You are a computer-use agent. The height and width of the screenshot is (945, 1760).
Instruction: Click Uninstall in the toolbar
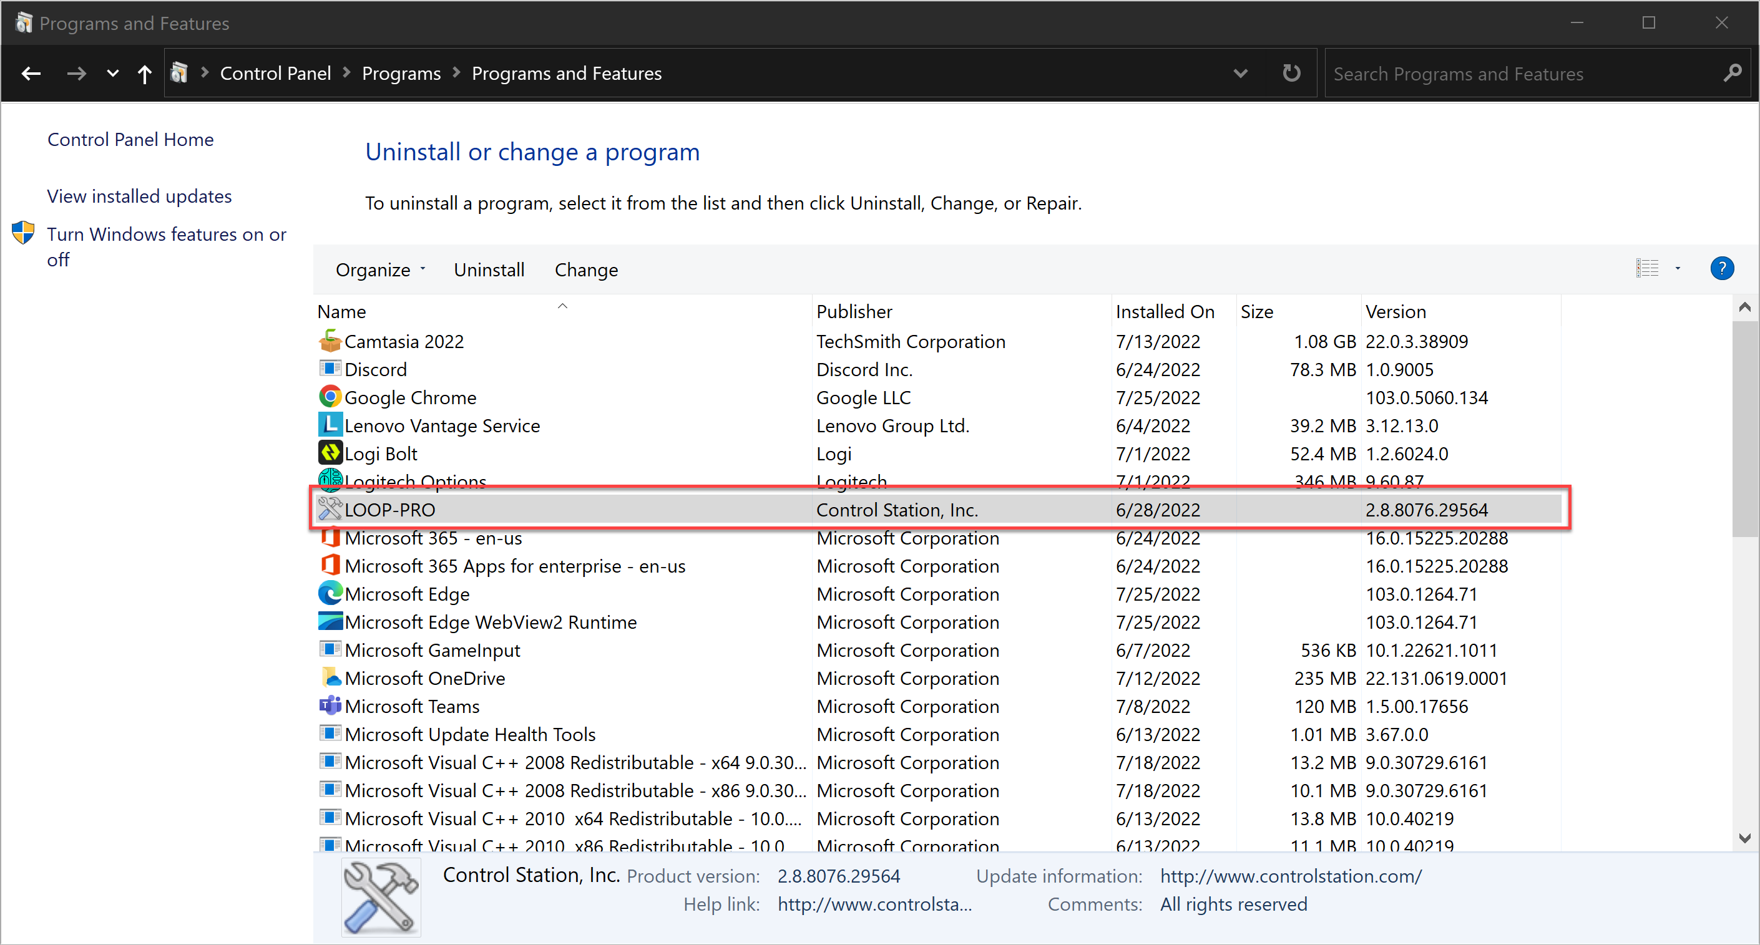tap(489, 269)
